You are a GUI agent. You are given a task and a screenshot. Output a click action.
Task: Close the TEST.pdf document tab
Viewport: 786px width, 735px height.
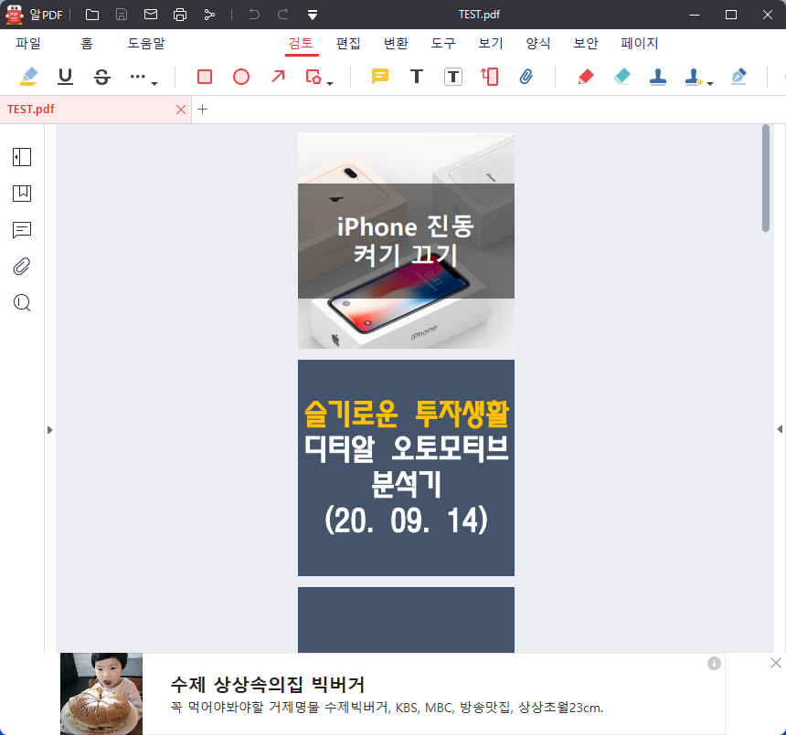[181, 110]
